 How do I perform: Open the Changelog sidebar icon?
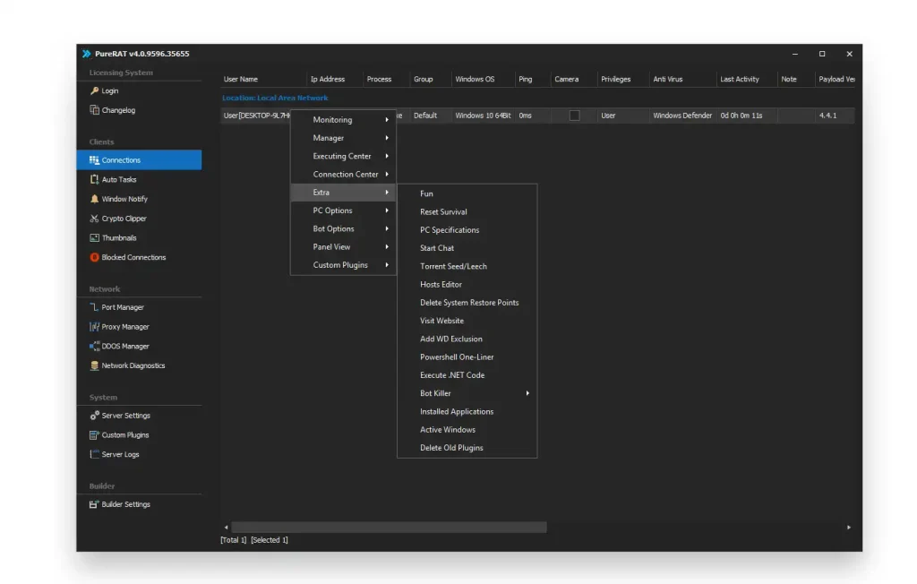tap(94, 110)
